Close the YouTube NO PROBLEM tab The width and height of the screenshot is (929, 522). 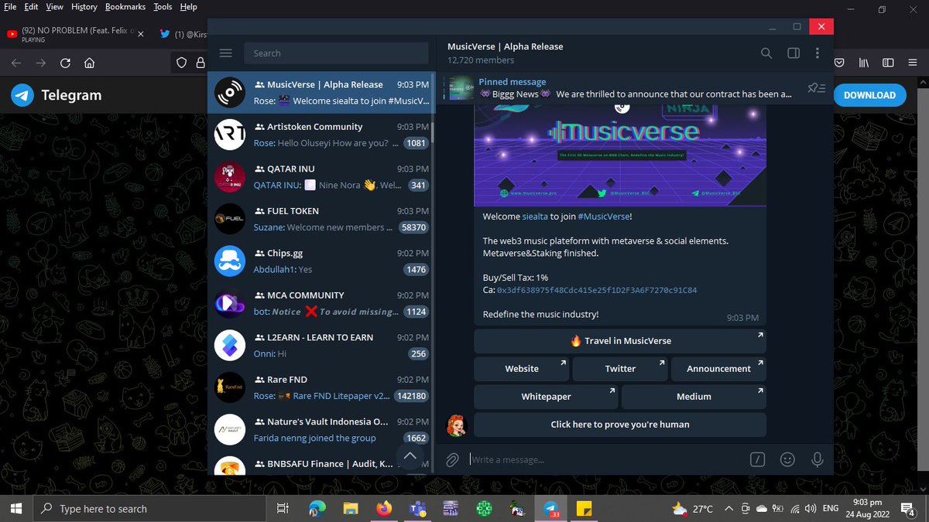coord(140,34)
